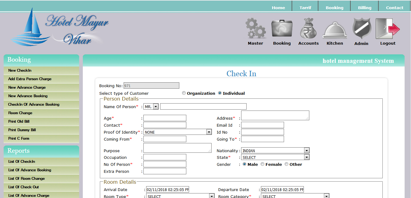Screen dimensions: 411x198
Task: Click the No Of Person field
Action: 165,164
